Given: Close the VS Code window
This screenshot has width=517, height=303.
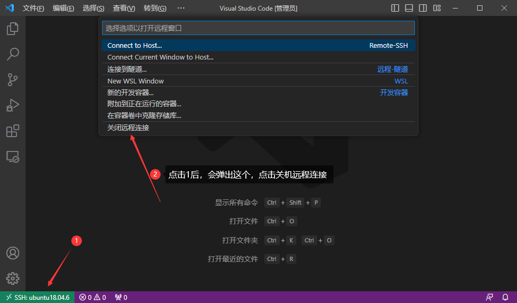Looking at the screenshot, I should click(x=504, y=8).
